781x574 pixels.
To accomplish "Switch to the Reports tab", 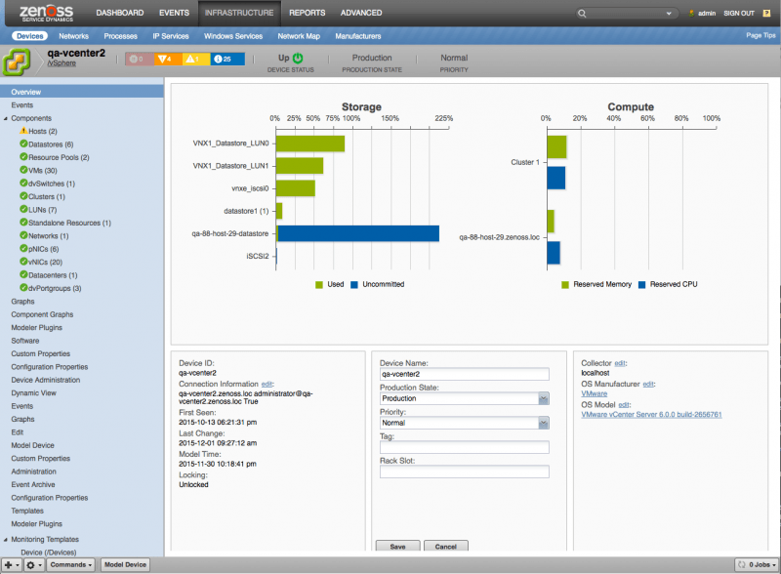I will click(x=308, y=13).
